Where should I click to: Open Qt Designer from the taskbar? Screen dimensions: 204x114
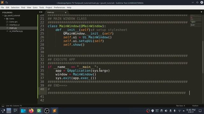click(x=39, y=111)
